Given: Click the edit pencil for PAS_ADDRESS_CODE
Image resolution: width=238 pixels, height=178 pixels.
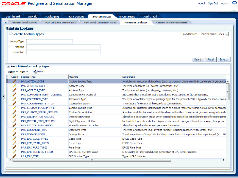Looking at the screenshot, I should click(14, 86).
